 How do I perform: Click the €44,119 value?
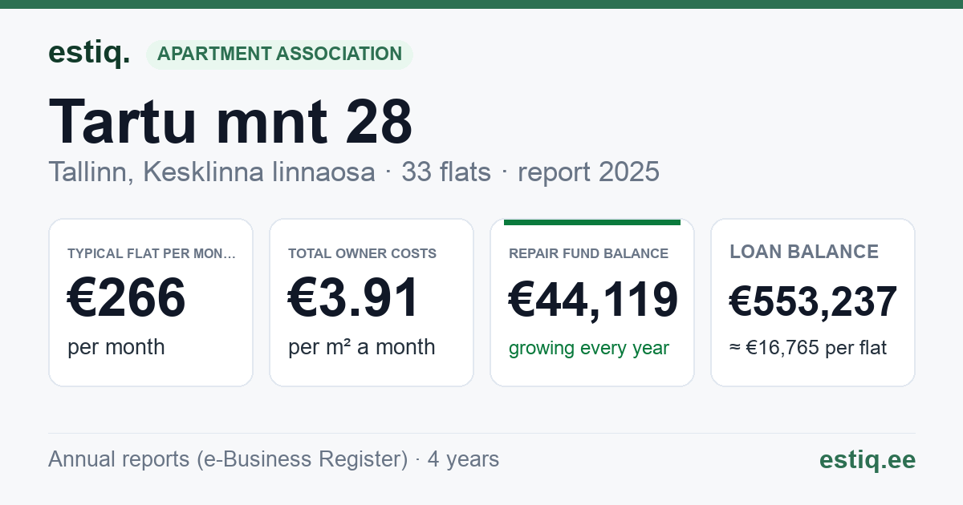point(594,300)
